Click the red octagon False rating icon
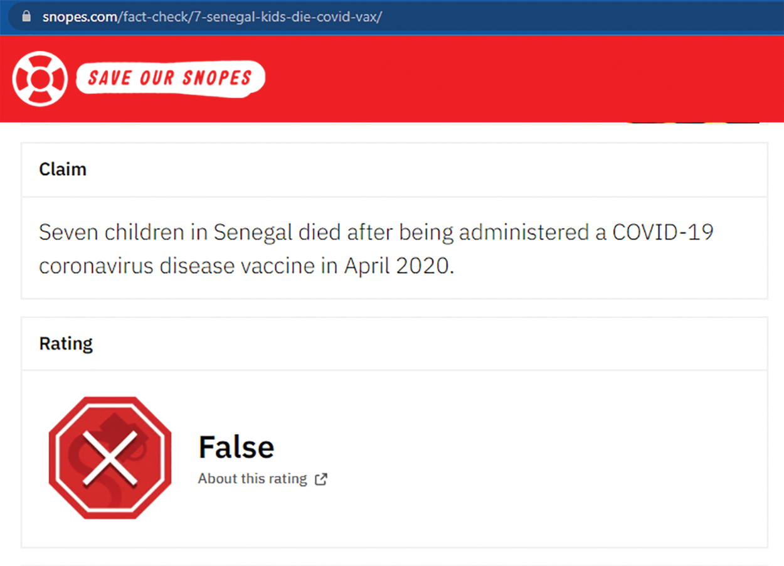Viewport: 784px width, 566px height. point(110,457)
